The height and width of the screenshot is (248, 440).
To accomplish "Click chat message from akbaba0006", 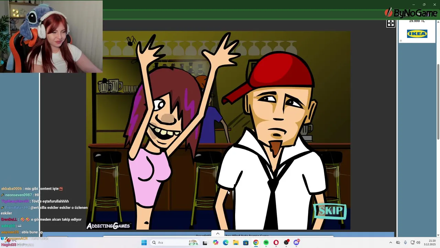I will click(32, 189).
